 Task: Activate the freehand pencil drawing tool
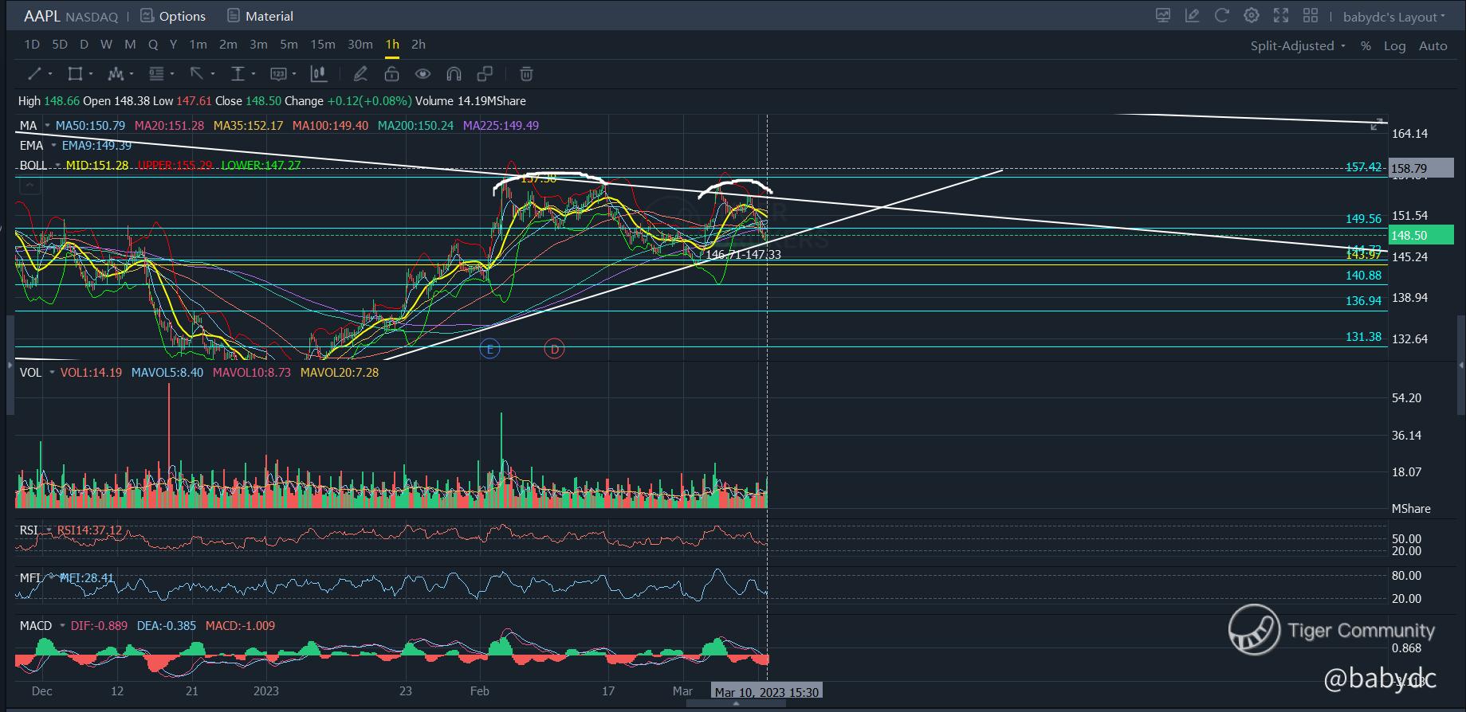pyautogui.click(x=360, y=74)
